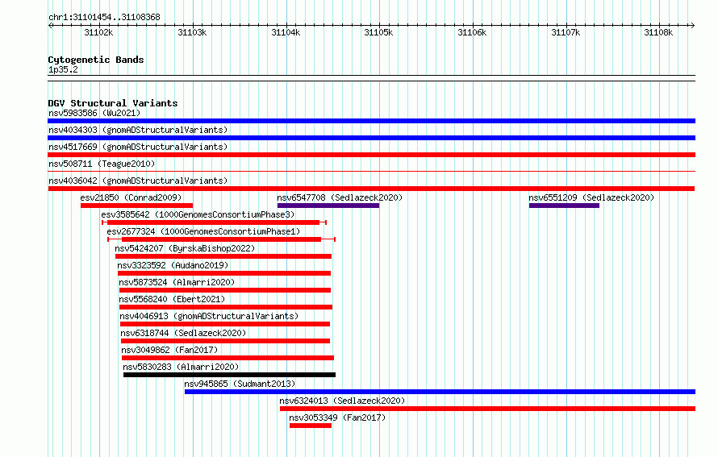Screen dimensions: 718x457
Task: Open the nsv4517669 gnomAD variant label
Action: 138,147
